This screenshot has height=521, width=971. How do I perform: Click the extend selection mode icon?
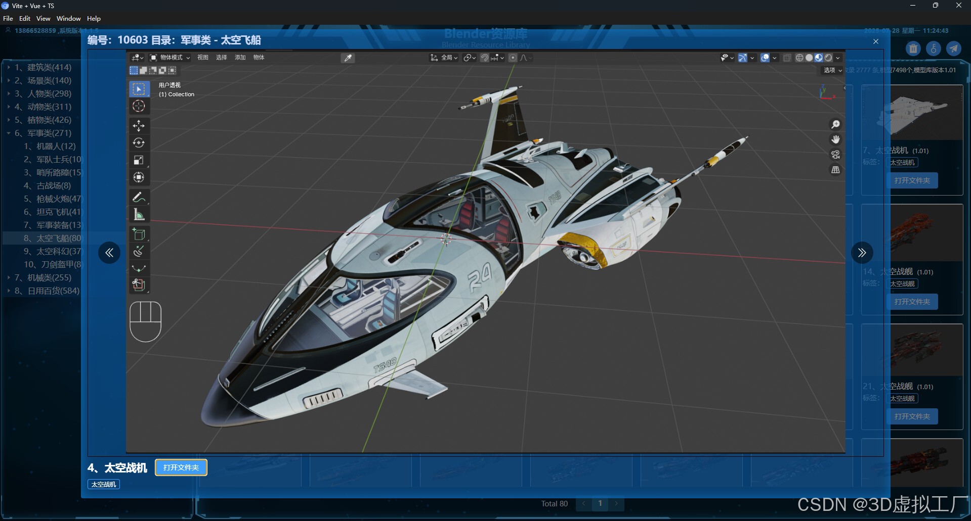click(144, 70)
